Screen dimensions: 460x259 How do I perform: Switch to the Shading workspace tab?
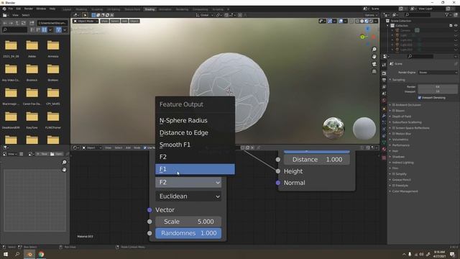pos(149,9)
